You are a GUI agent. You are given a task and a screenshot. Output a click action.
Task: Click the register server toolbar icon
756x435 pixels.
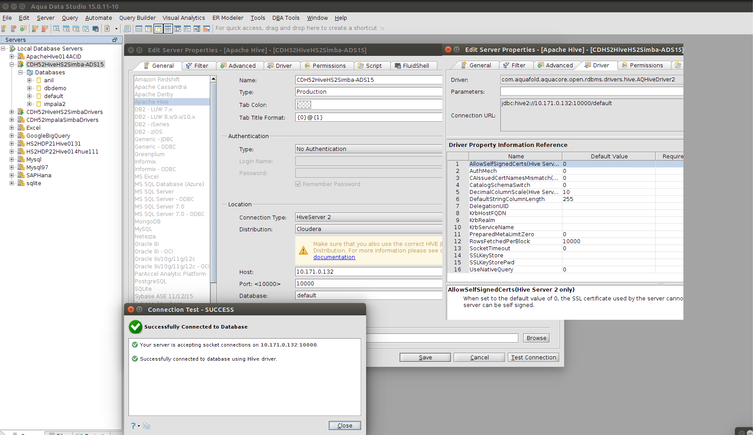(x=4, y=29)
